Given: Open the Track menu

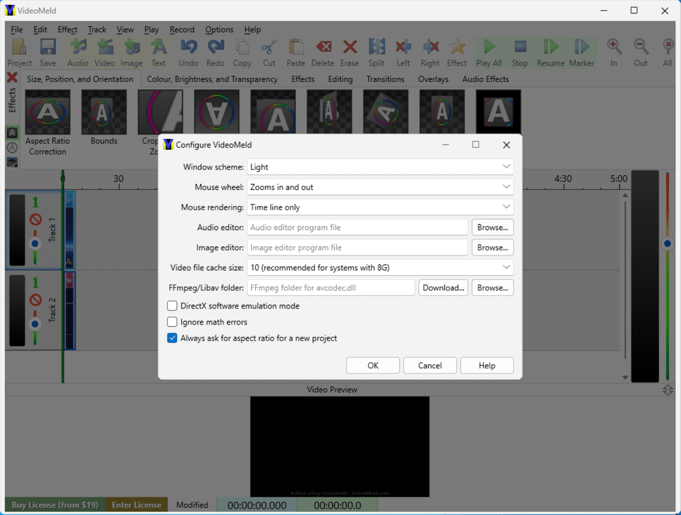Looking at the screenshot, I should 97,30.
